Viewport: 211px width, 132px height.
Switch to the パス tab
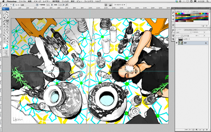tap(195, 30)
